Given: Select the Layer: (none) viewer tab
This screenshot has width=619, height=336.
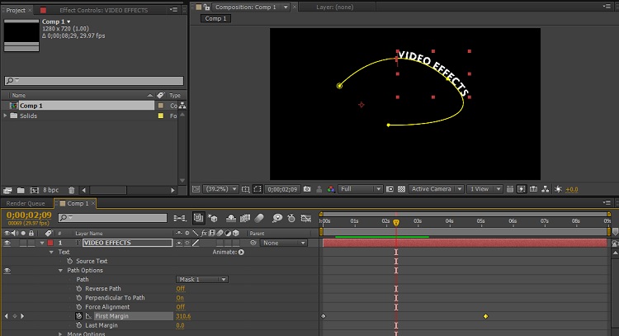Looking at the screenshot, I should [x=335, y=7].
